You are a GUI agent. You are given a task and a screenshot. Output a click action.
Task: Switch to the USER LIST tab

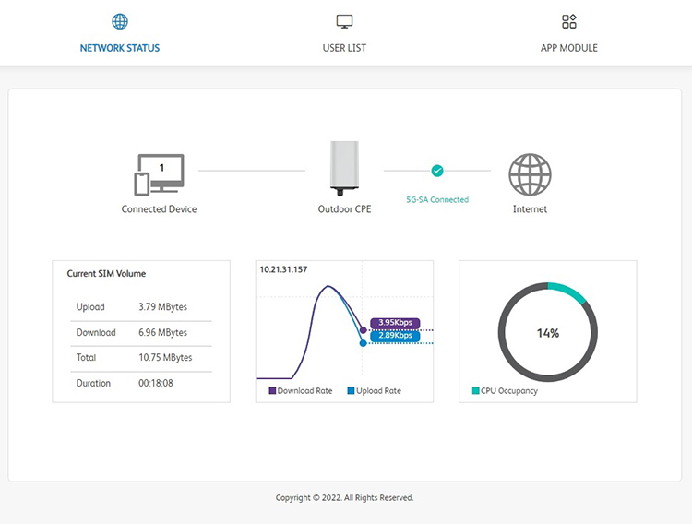(344, 48)
